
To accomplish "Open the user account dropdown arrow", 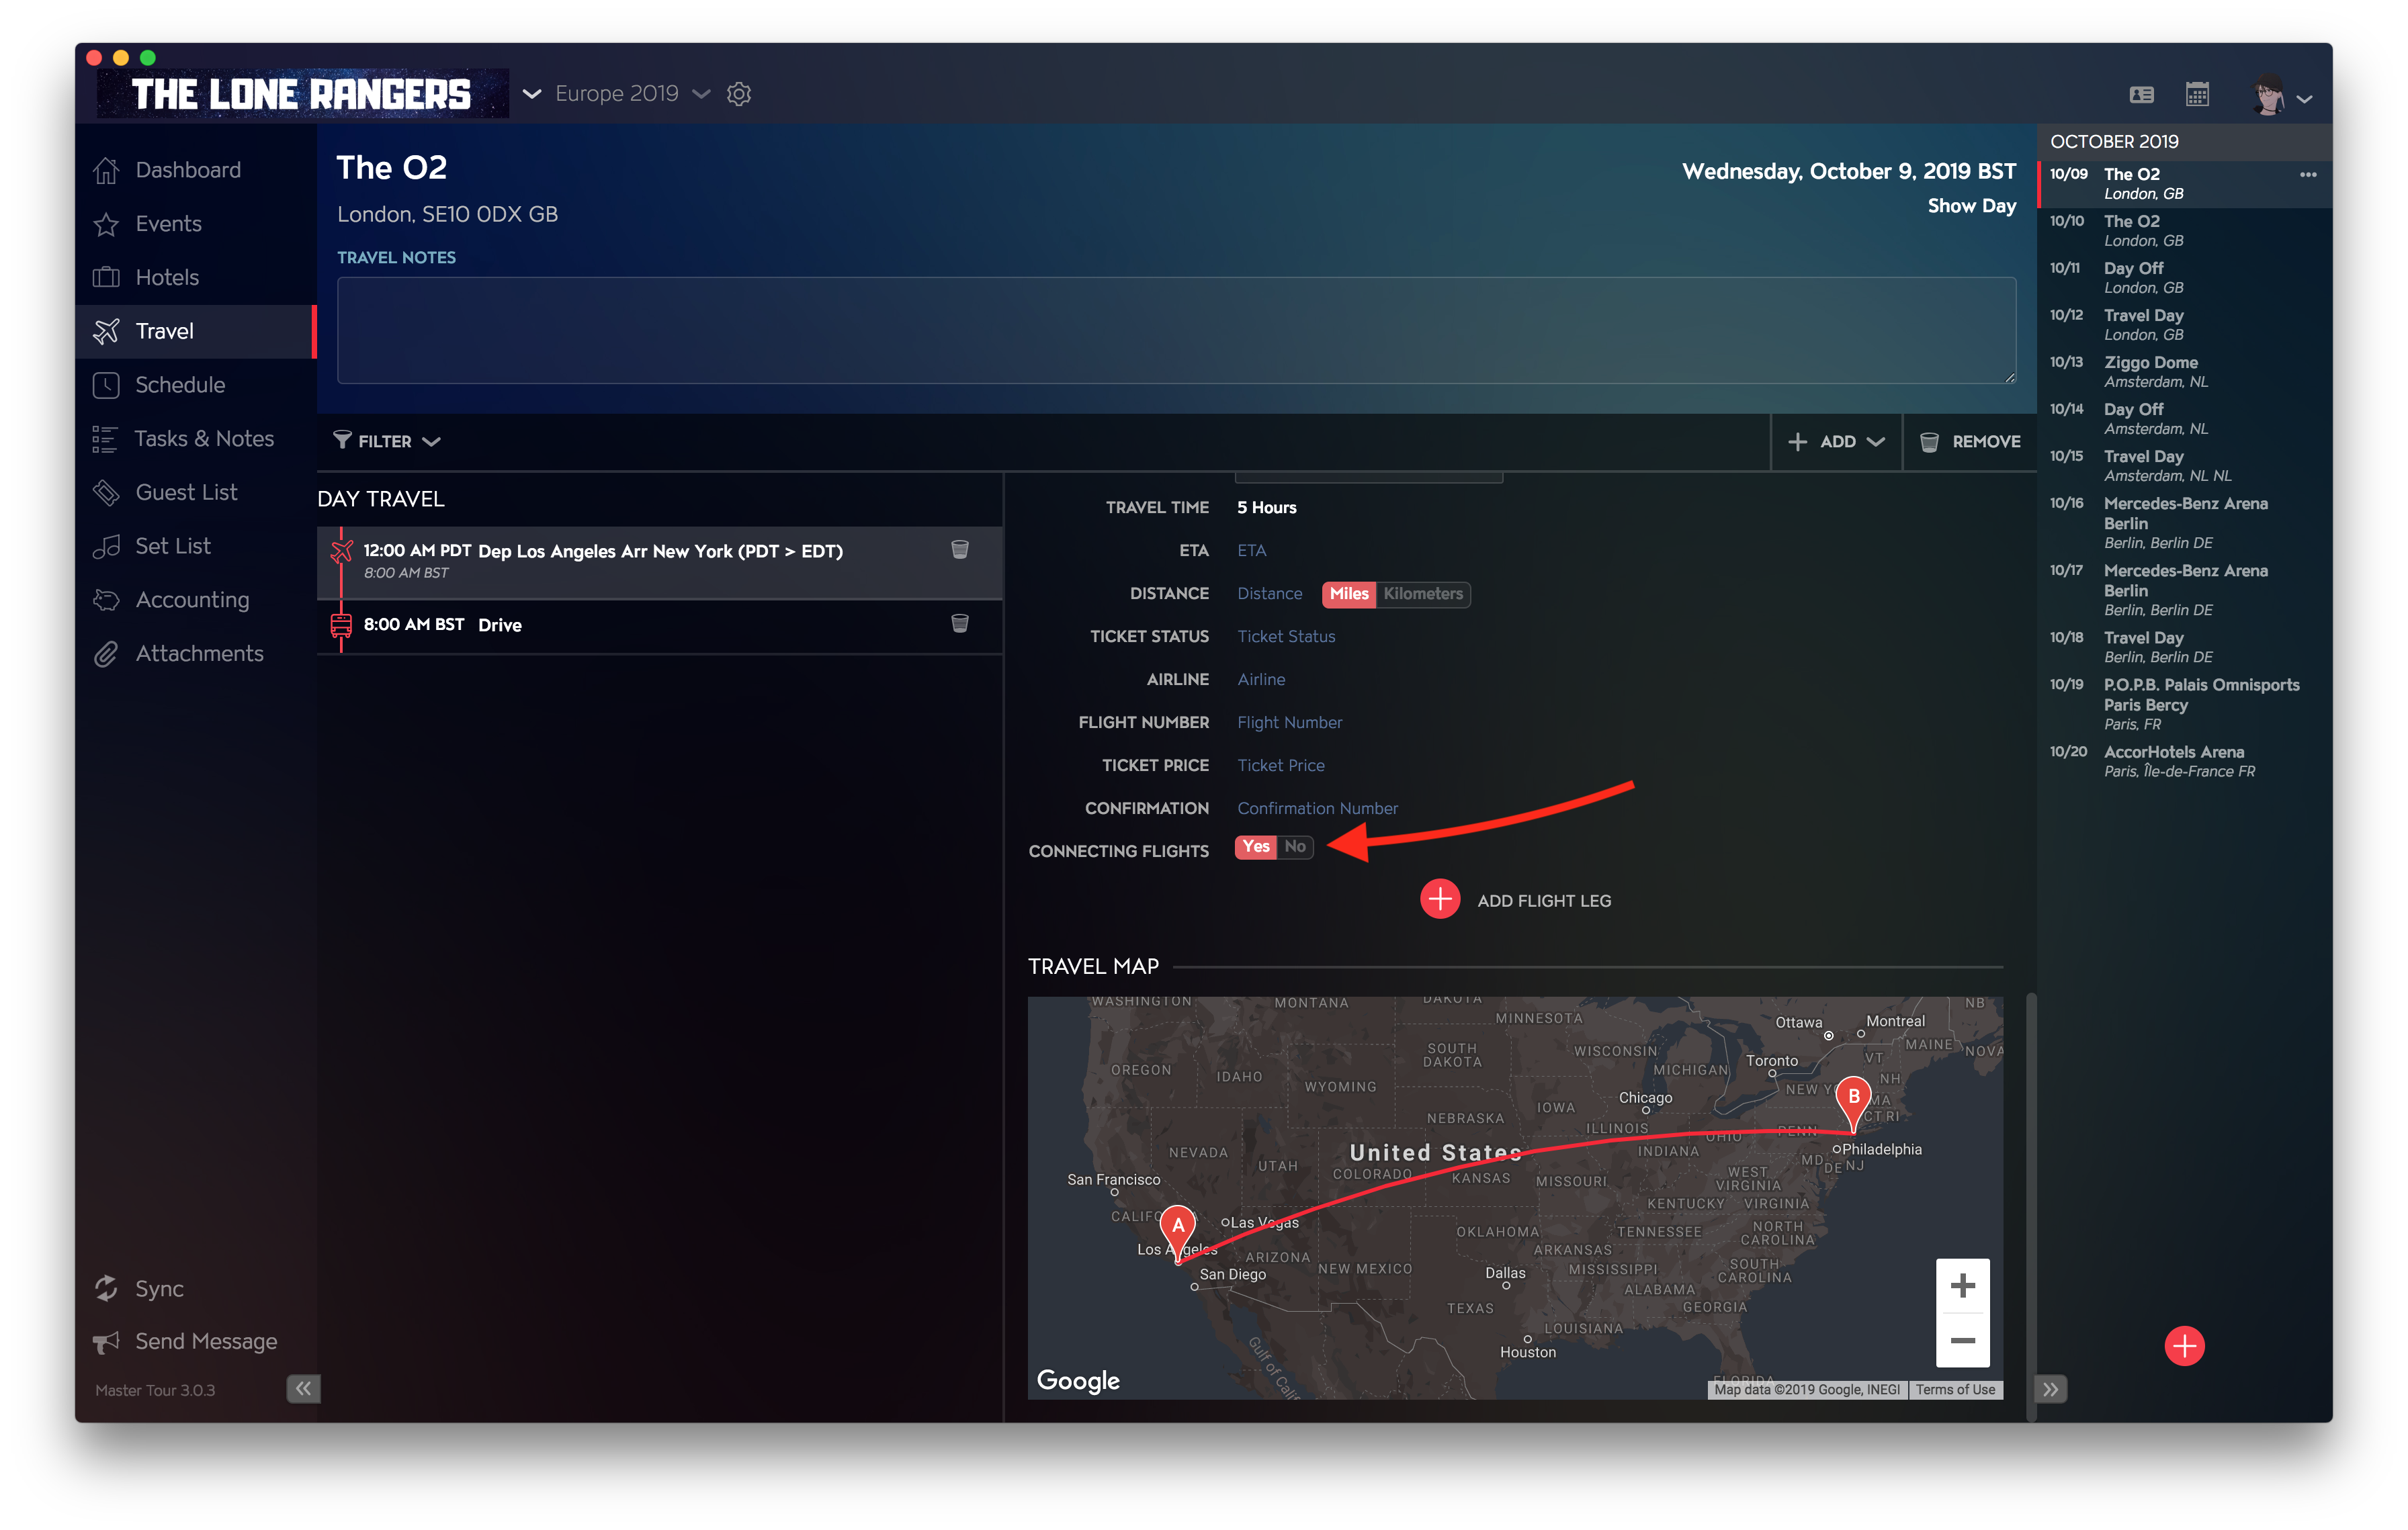I will [x=2305, y=100].
